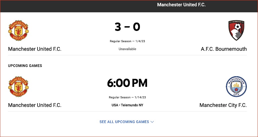Screen dimensions: 258x137
Task: Expand the See All Upcoming Games chevron
Action: pos(152,122)
